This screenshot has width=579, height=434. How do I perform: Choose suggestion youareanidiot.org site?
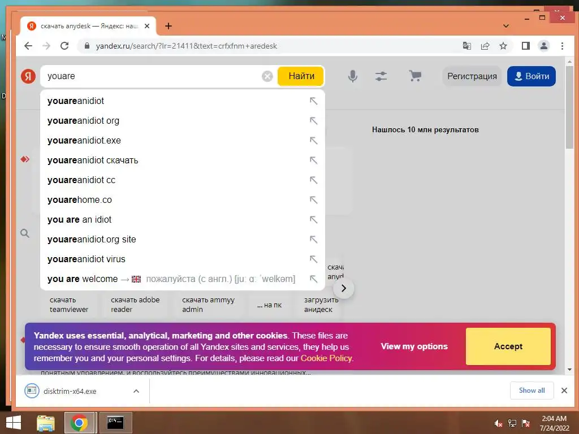183,239
